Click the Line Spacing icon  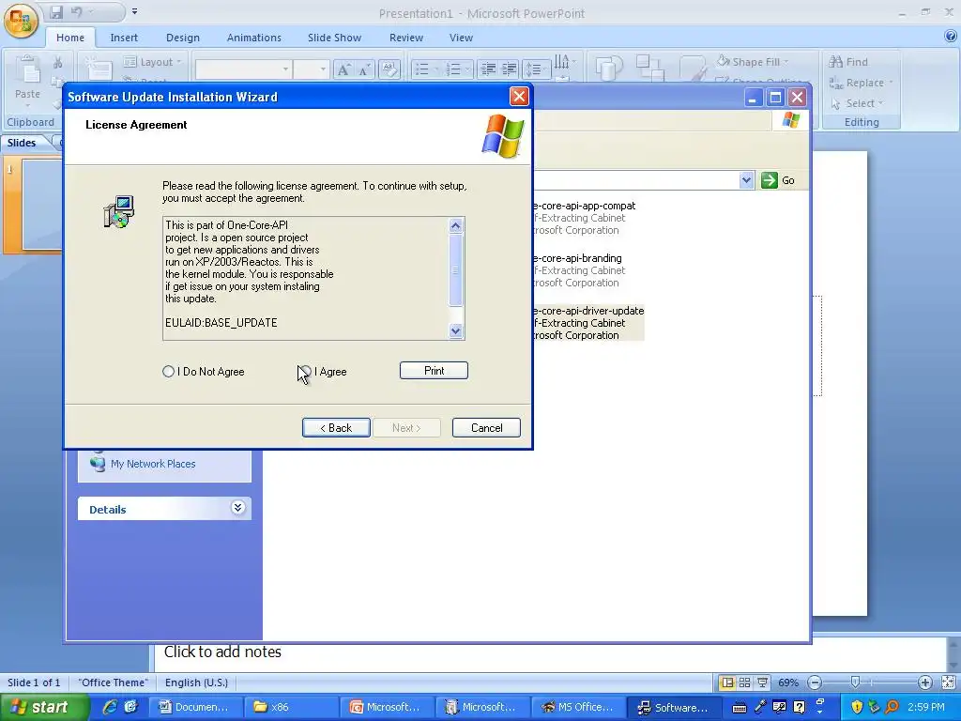tap(535, 69)
